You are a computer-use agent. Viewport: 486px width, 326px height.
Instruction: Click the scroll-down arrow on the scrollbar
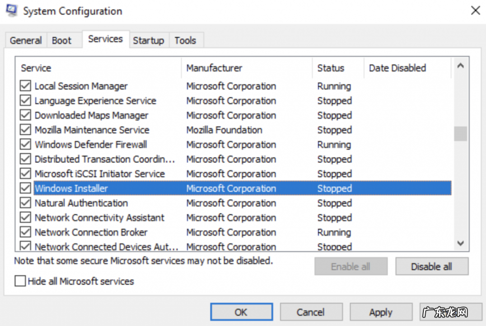click(460, 243)
